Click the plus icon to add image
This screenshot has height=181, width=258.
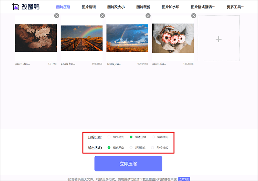point(218,39)
